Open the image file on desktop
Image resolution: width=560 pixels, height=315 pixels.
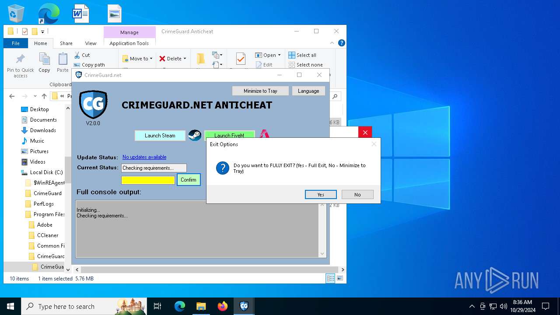(x=114, y=13)
